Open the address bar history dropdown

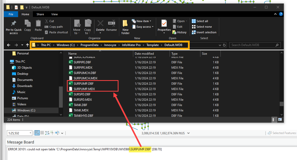point(220,45)
